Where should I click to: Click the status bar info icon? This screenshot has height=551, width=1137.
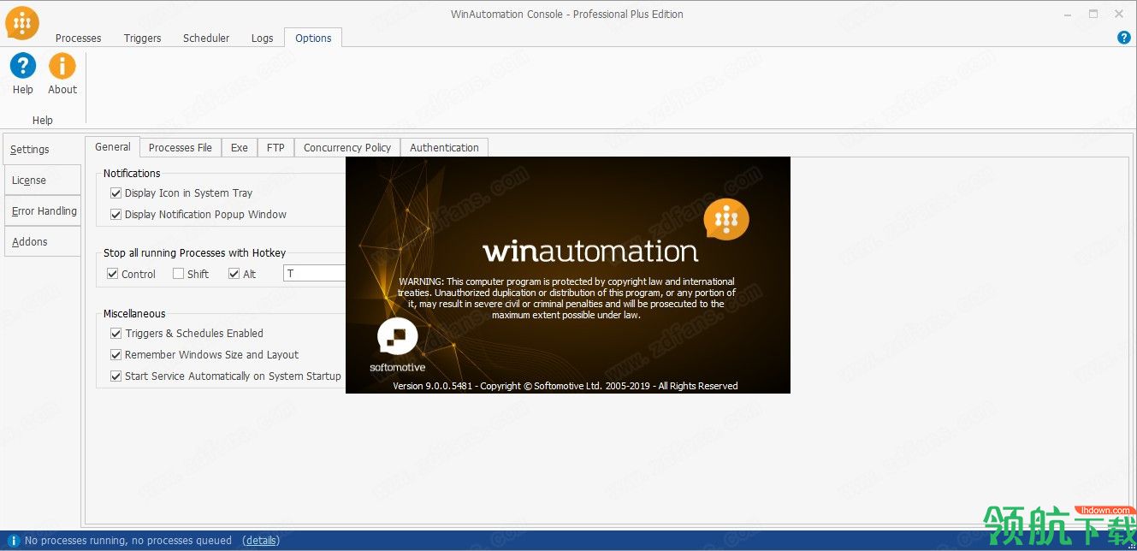(14, 541)
